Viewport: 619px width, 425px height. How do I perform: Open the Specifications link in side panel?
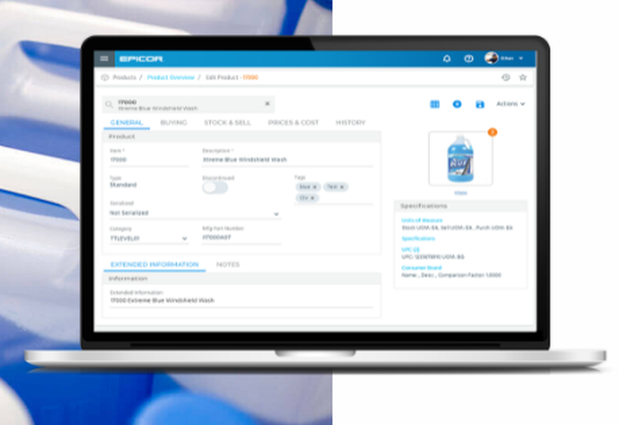418,239
